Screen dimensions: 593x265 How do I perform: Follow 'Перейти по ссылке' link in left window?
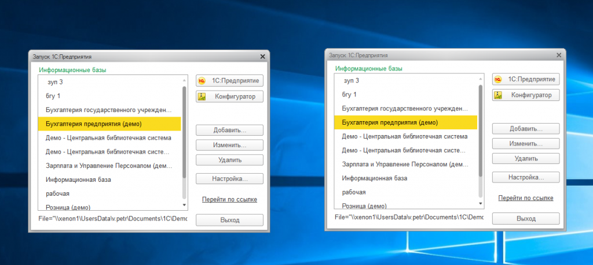(229, 199)
